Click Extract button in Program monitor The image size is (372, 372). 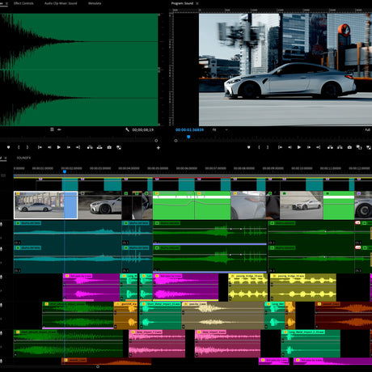(x=340, y=147)
